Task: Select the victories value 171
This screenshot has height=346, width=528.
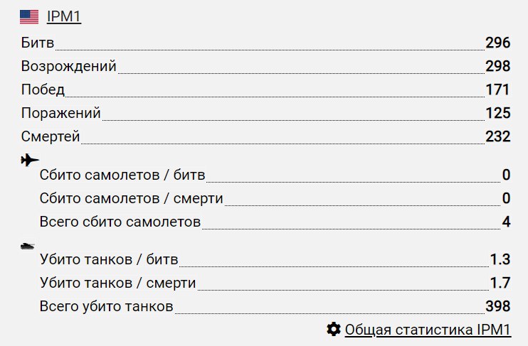Action: 497,90
